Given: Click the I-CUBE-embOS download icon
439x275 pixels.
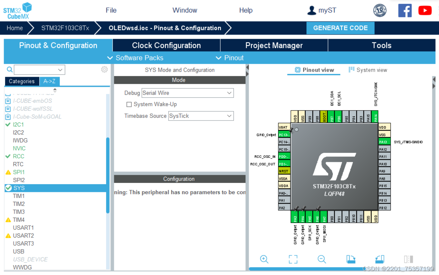Looking at the screenshot, I should click(x=8, y=100).
